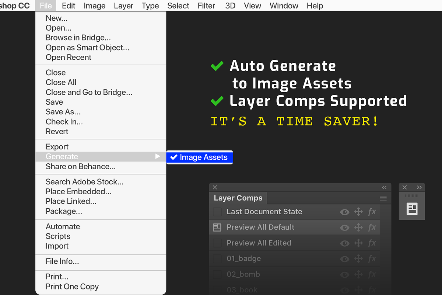442x295 pixels.
Task: Select the Layer Comps tab
Action: pyautogui.click(x=238, y=198)
